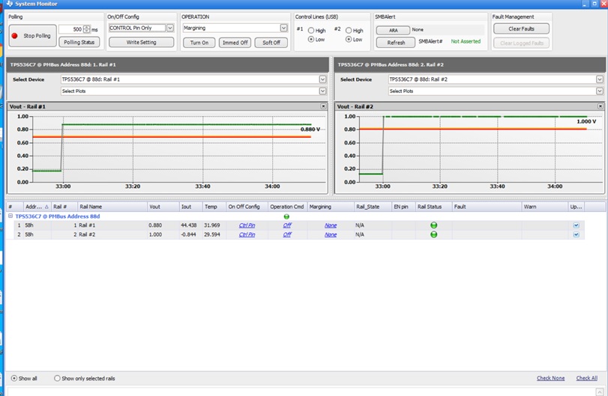Open the OPERATION Margining dropdown
The image size is (608, 396).
pos(283,28)
